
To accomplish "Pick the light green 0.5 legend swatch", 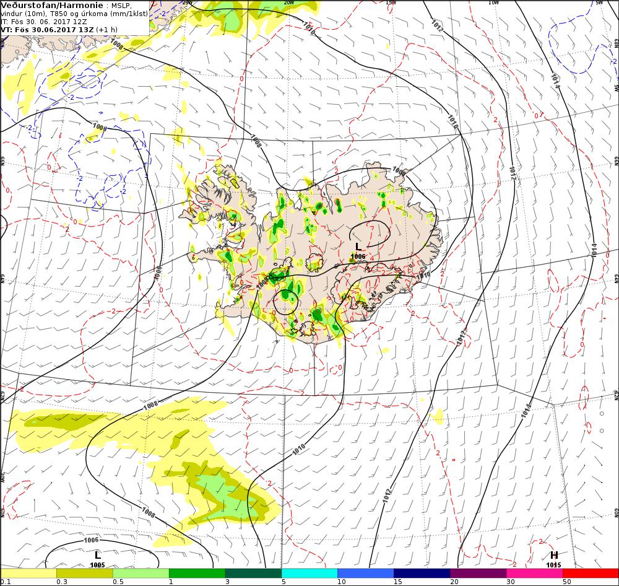I will pos(141,574).
